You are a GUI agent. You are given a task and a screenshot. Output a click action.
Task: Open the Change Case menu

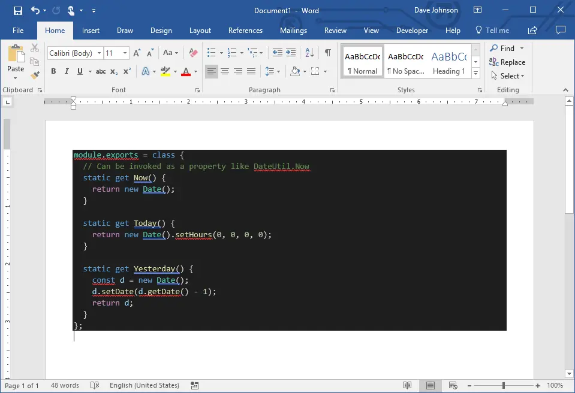coord(170,53)
